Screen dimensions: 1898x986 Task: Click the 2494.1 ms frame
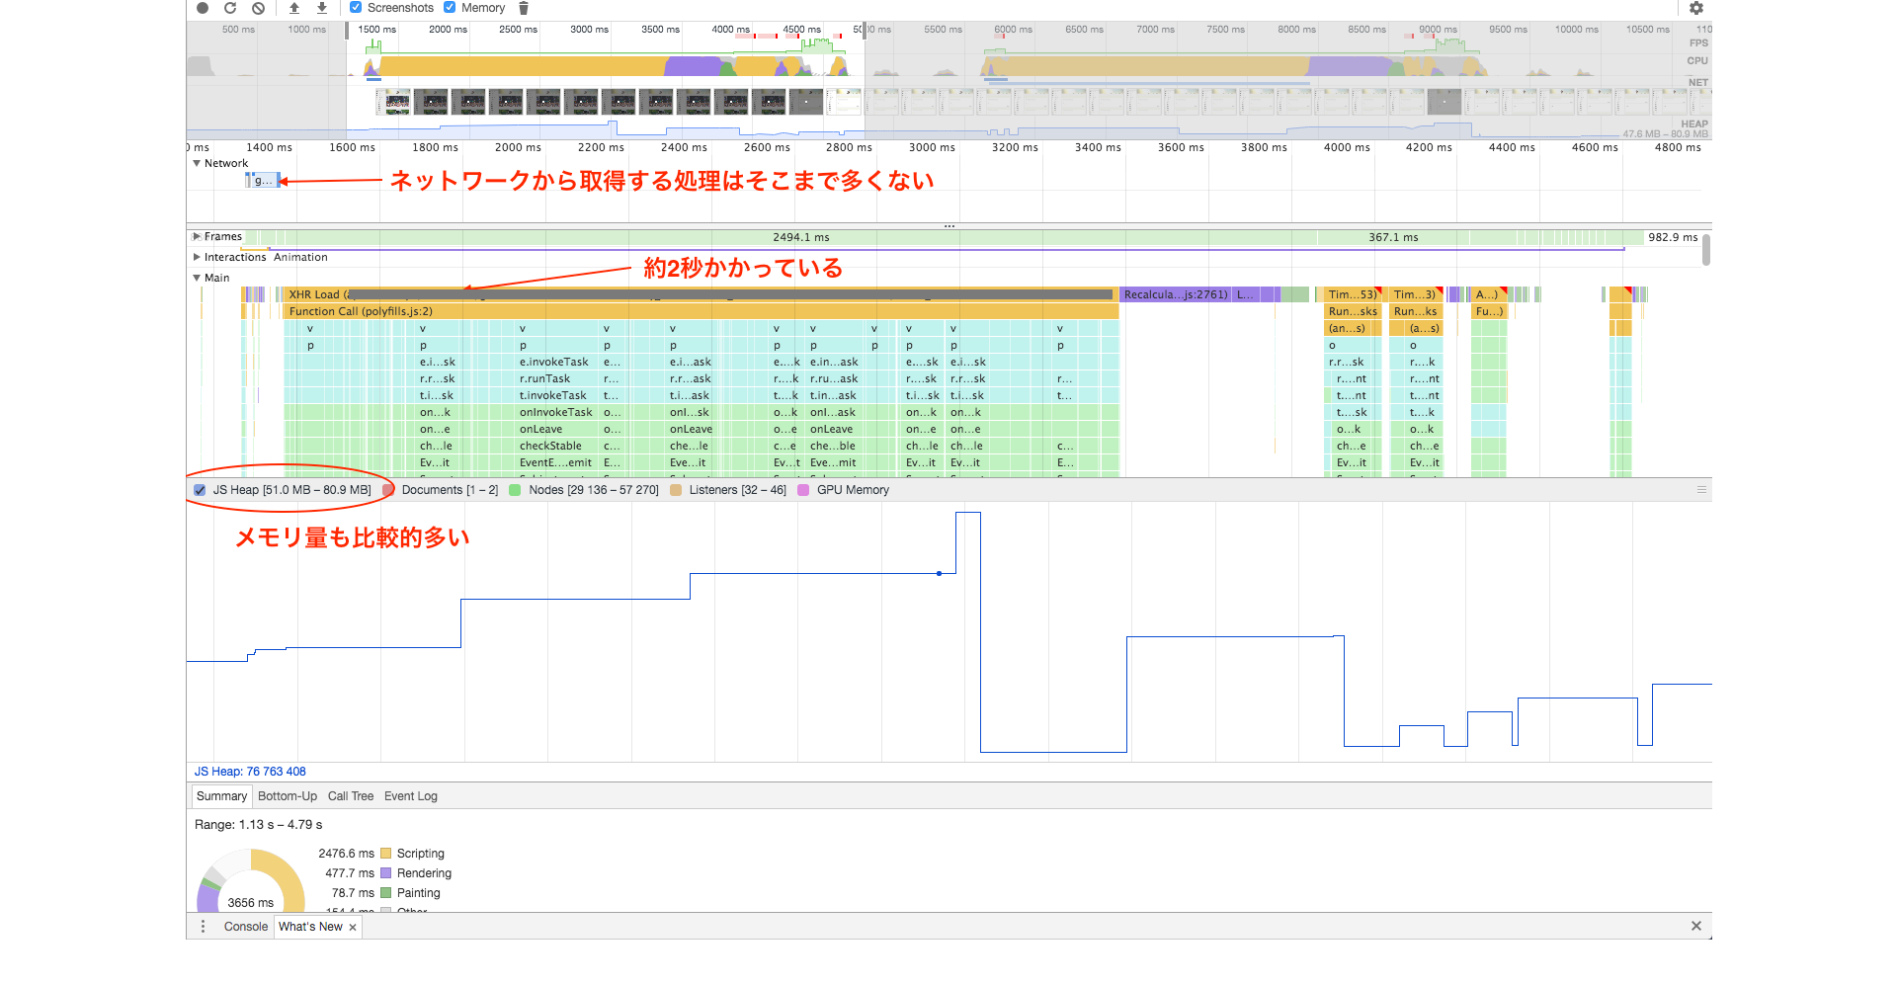point(800,237)
